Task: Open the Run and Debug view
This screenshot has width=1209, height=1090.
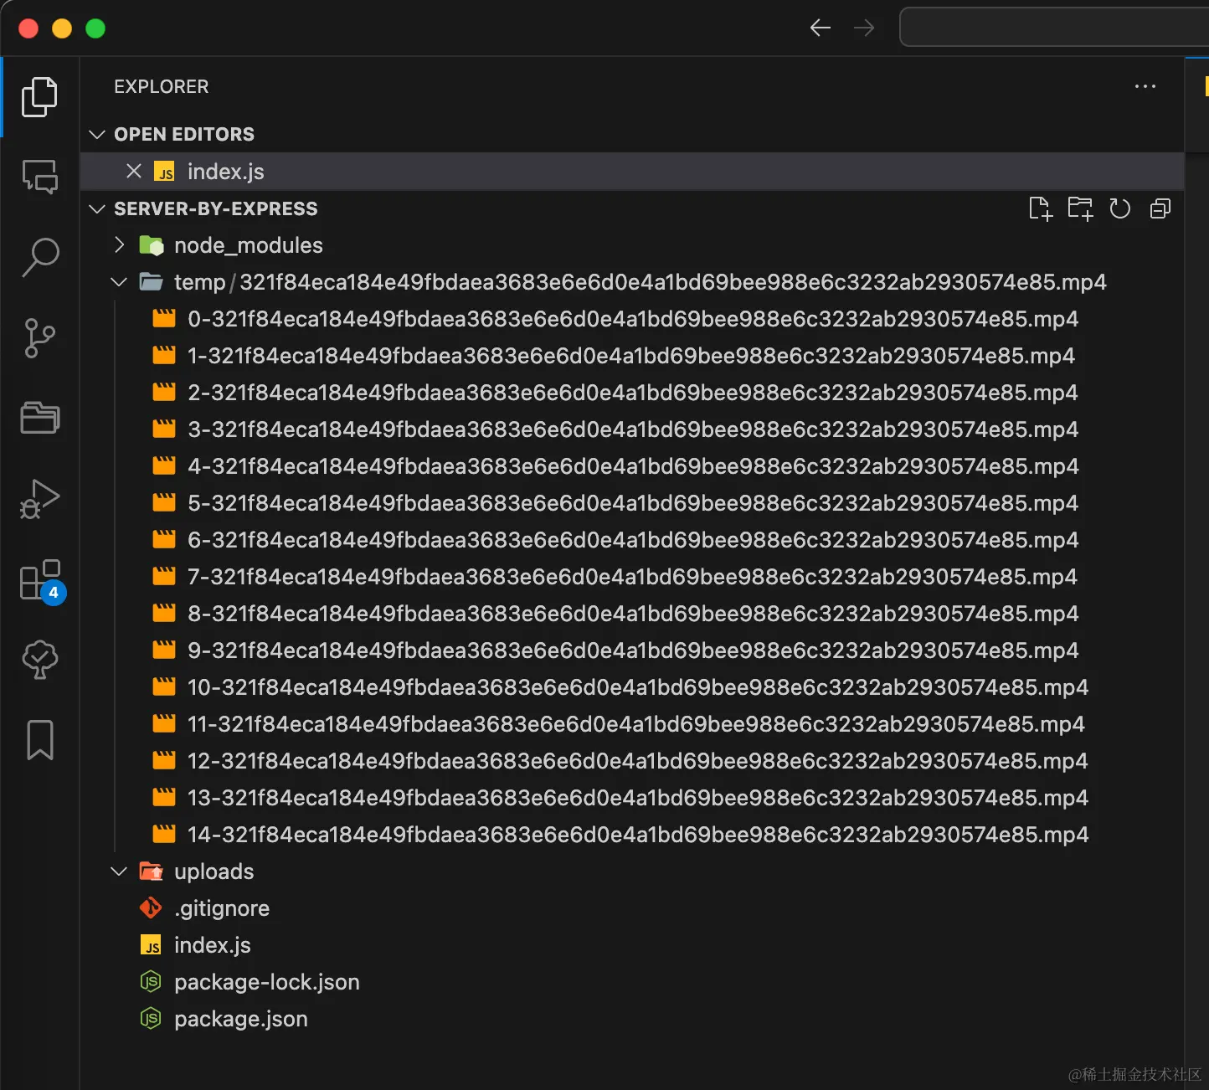Action: (x=39, y=499)
